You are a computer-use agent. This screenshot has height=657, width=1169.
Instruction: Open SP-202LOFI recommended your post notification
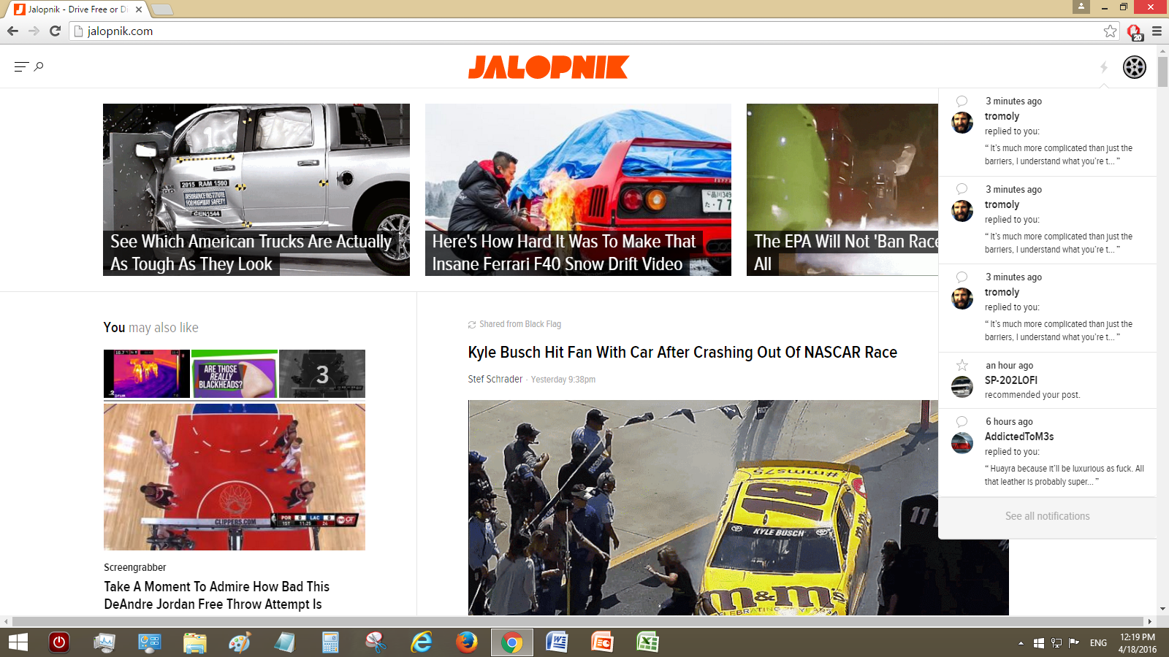click(1047, 380)
